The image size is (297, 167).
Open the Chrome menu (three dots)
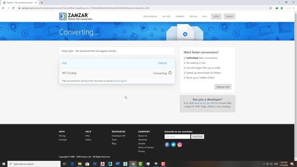coord(294,8)
